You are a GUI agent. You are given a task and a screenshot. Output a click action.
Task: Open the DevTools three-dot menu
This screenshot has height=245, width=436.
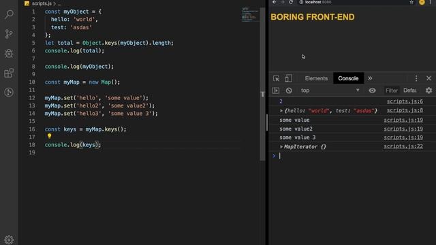point(416,78)
